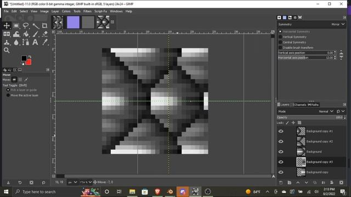
Task: Lower the selected layer one step
Action: 306,182
